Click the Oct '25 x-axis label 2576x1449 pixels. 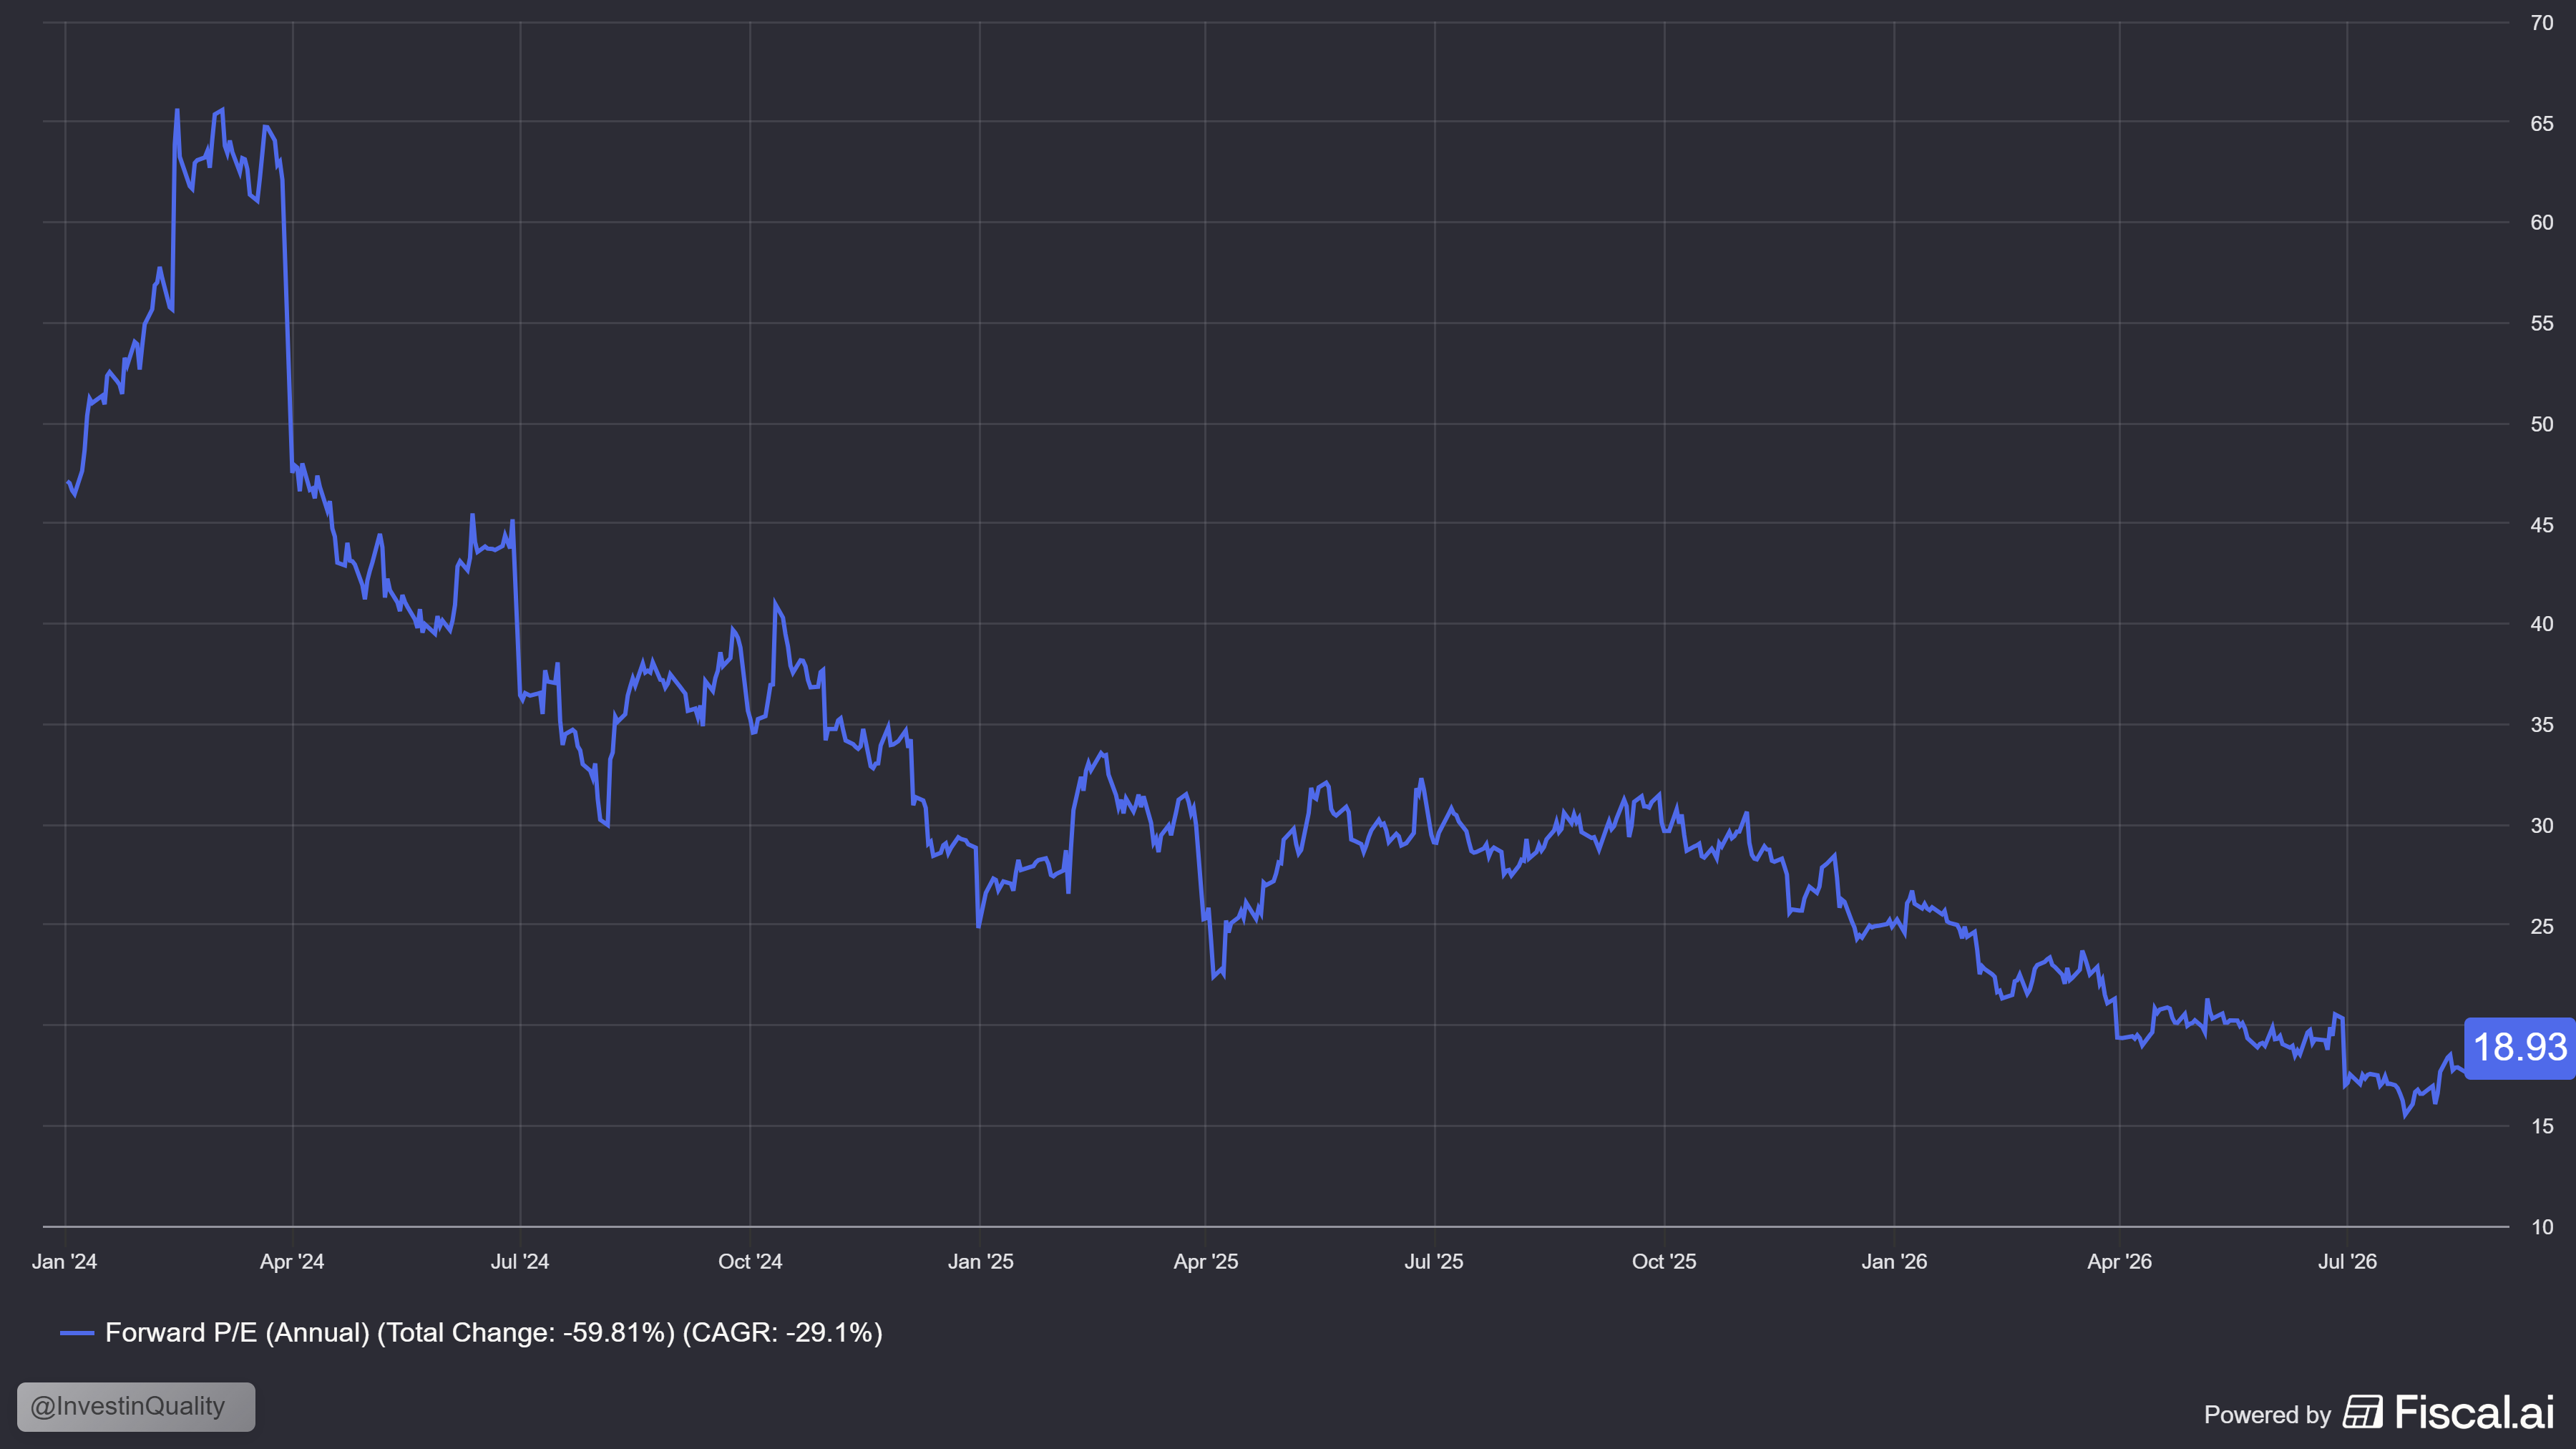[1664, 1262]
